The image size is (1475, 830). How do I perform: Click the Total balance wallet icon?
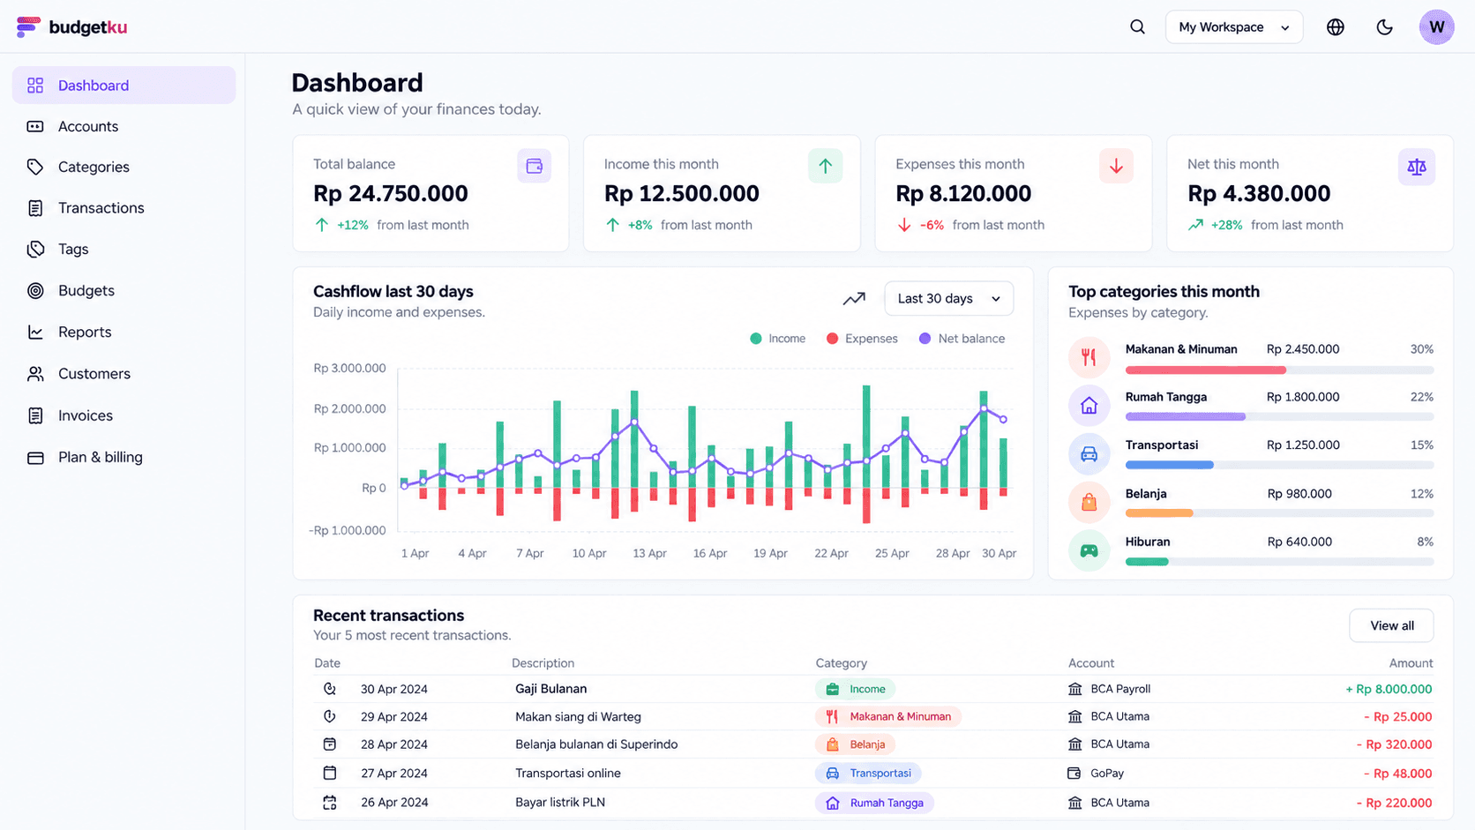click(x=534, y=166)
